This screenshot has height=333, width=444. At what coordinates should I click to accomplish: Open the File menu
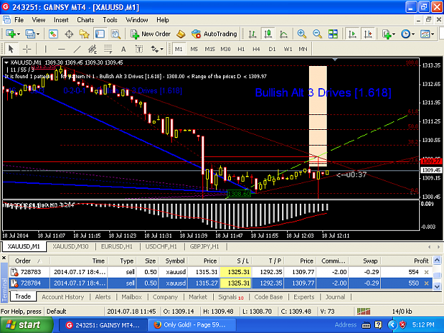19,20
